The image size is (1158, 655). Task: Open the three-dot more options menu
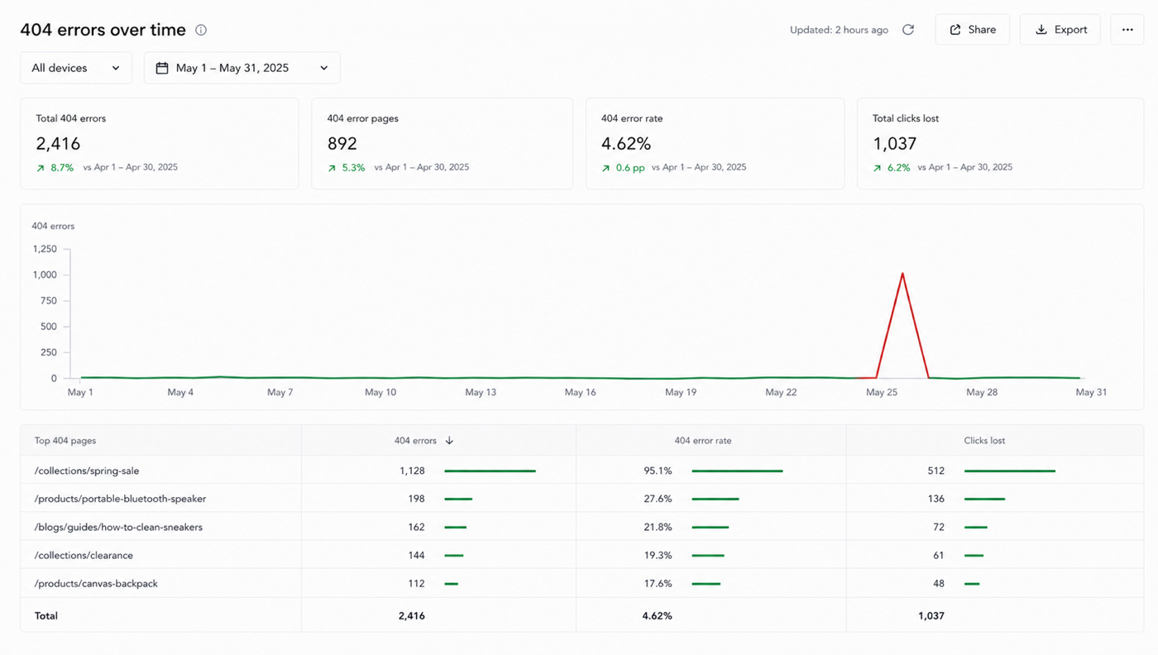tap(1127, 30)
